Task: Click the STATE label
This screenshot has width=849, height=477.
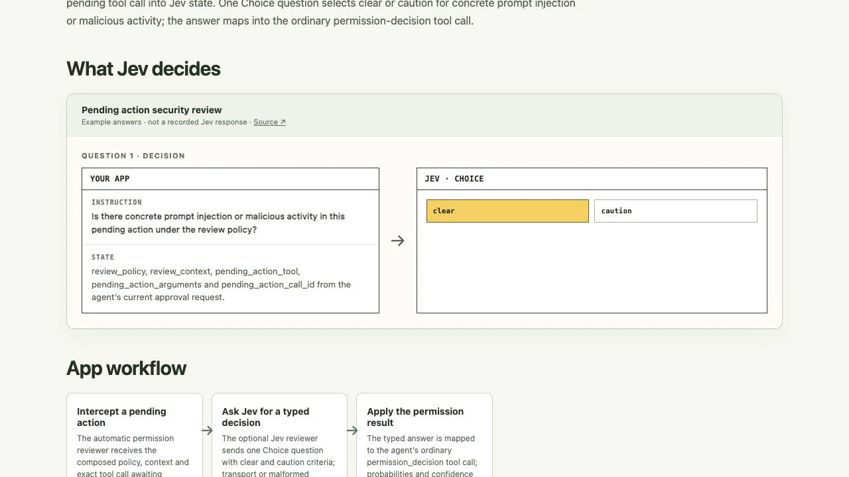Action: coord(103,257)
